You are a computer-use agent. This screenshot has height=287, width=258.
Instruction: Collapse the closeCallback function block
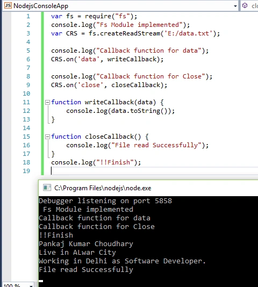click(x=47, y=137)
